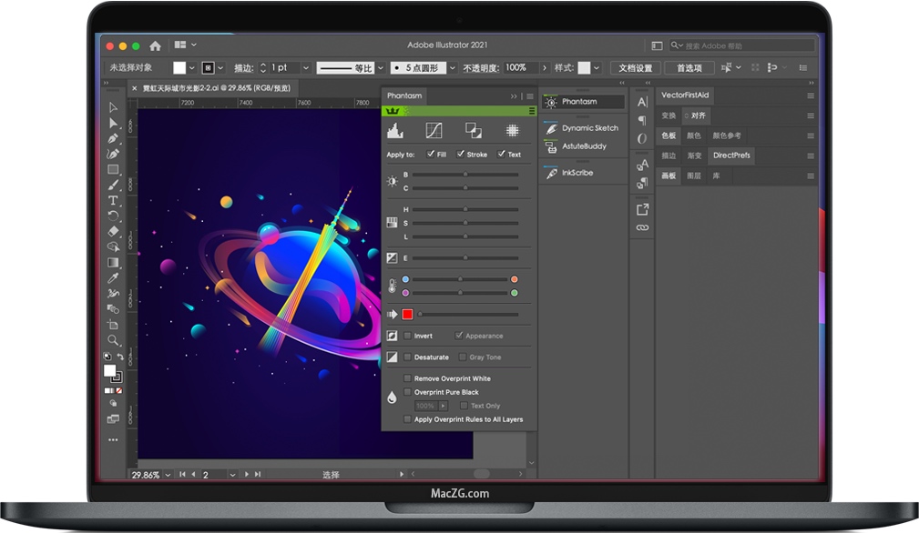Screen dimensions: 919x533
Task: Click the 首选项 button
Action: 689,68
